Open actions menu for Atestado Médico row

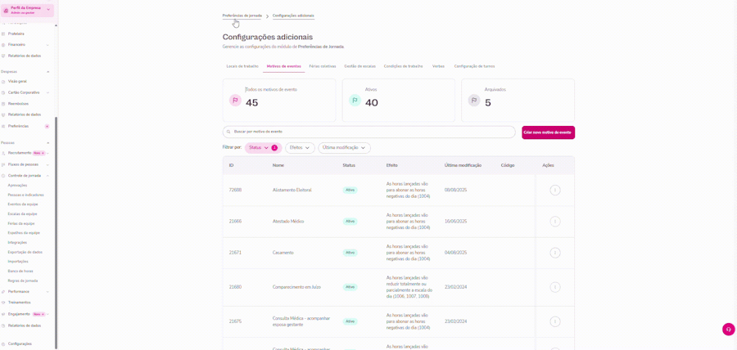tap(554, 222)
